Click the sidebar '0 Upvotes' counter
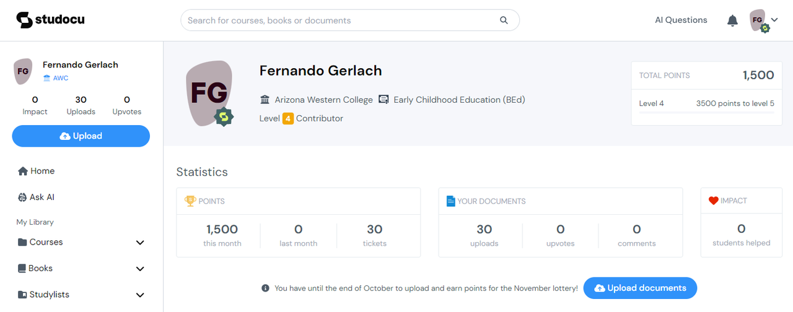Image resolution: width=793 pixels, height=312 pixels. click(127, 105)
